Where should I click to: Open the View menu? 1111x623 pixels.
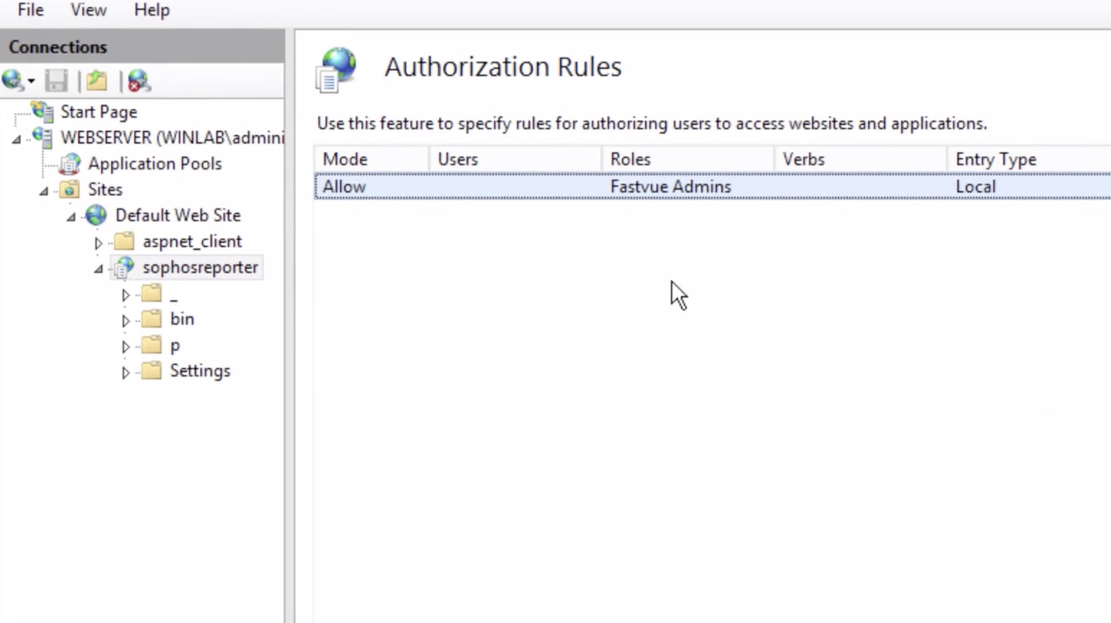point(87,10)
